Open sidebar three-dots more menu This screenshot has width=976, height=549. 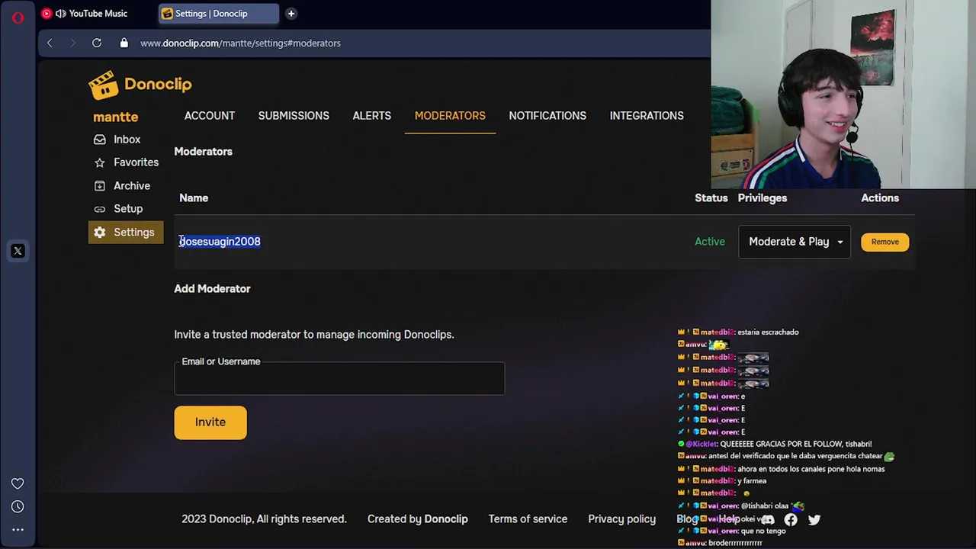[x=18, y=529]
